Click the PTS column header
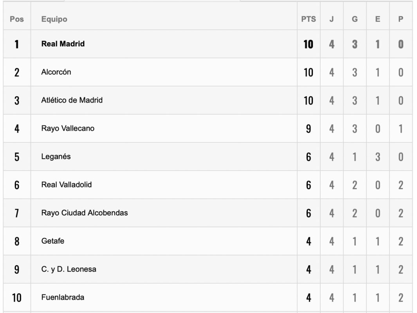 click(x=309, y=19)
